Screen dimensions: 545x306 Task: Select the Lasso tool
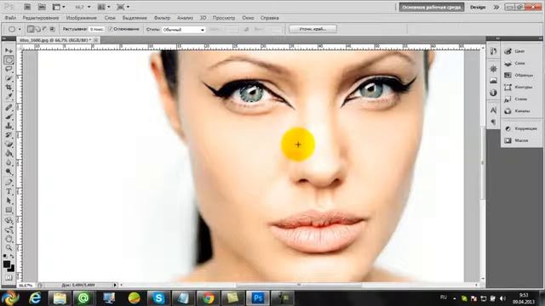[9, 69]
